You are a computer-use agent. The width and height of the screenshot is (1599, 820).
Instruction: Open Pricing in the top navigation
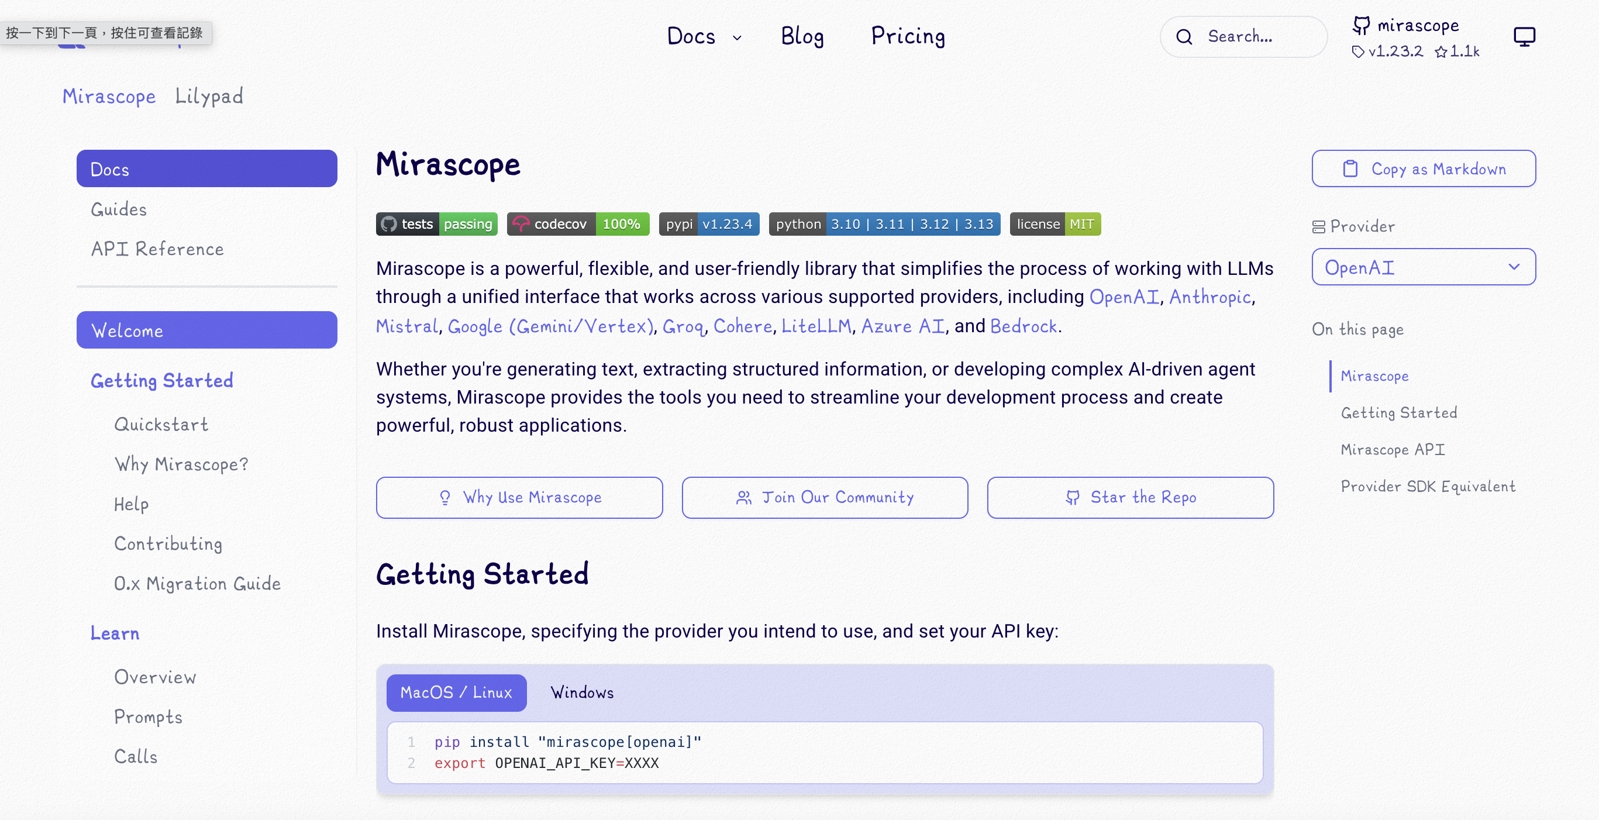pyautogui.click(x=908, y=37)
